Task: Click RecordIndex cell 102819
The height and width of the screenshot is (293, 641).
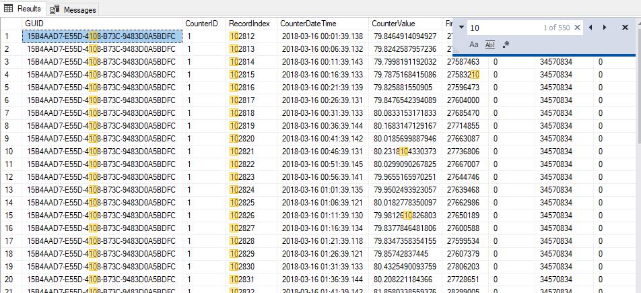Action: 250,126
